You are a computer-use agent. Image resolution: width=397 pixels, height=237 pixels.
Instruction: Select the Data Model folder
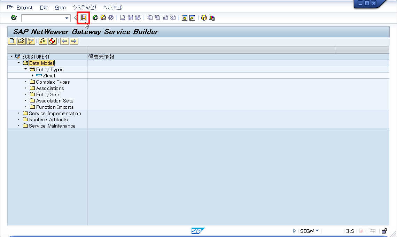pos(41,63)
